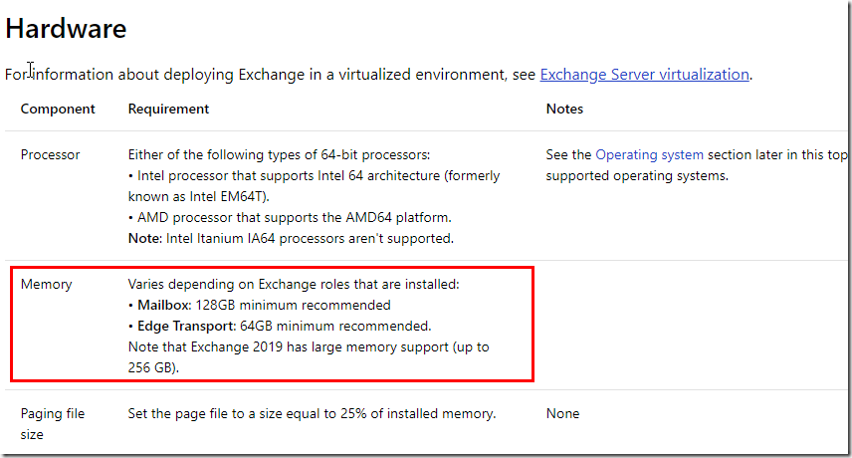Click the Memory row label

(46, 285)
